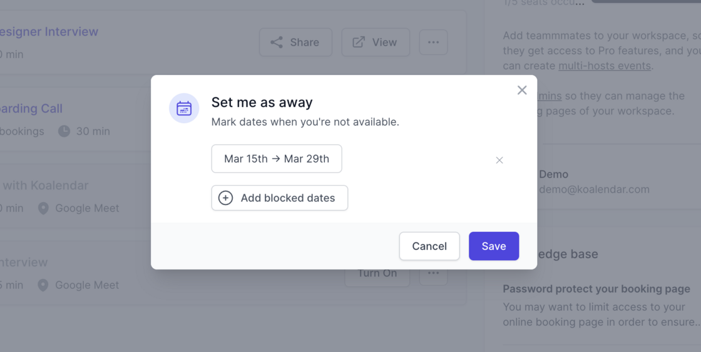Turn On the disabled Interview event
This screenshot has height=352, width=701.
click(x=377, y=273)
